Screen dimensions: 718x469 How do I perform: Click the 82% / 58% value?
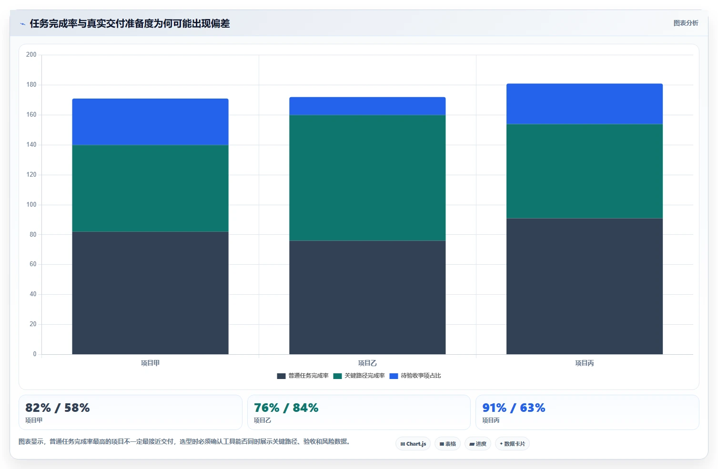[58, 408]
